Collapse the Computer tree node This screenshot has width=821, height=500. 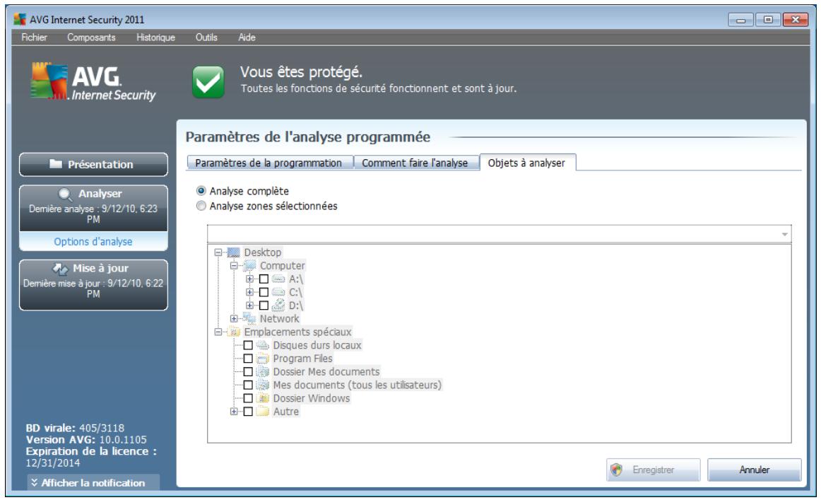pos(234,266)
